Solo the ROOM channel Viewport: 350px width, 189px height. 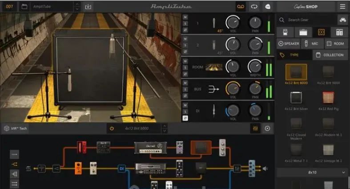pyautogui.click(x=185, y=67)
